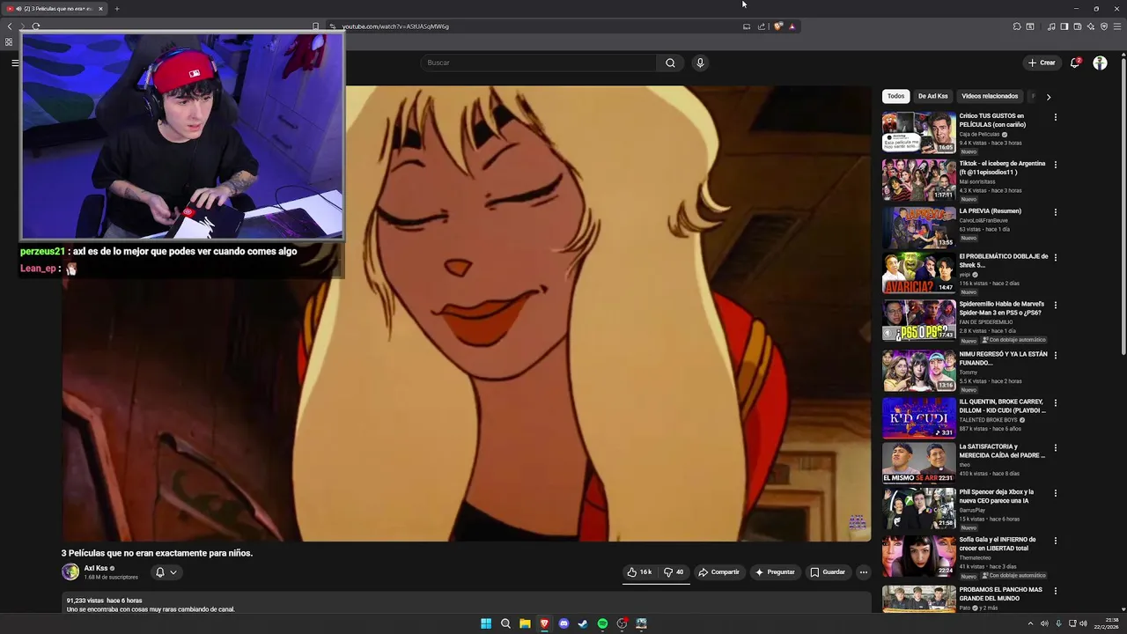The width and height of the screenshot is (1127, 634).
Task: Click Brave Rewards triangle icon
Action: 792,26
